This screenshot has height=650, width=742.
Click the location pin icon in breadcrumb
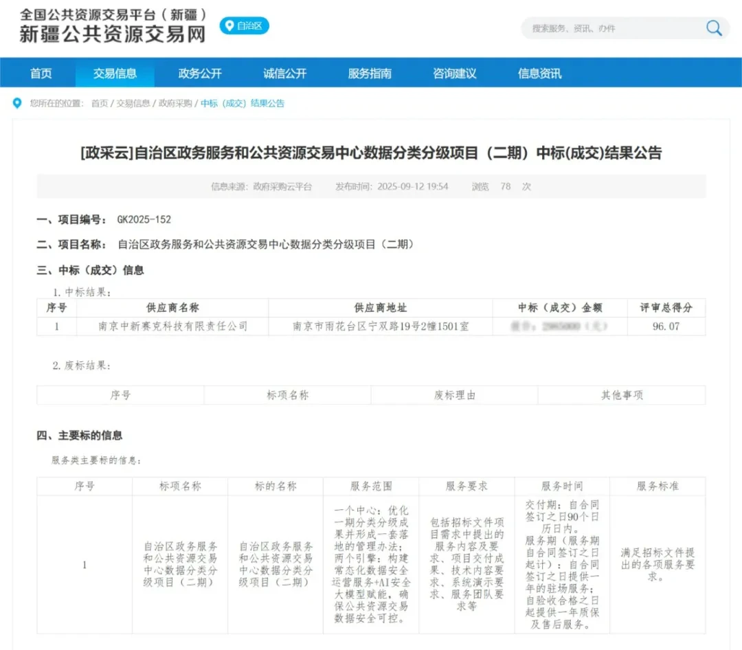tap(17, 103)
